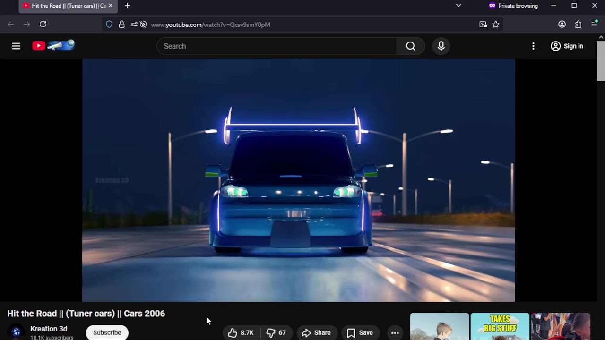The width and height of the screenshot is (605, 340).
Task: Open tracking protection shield panel
Action: point(109,25)
